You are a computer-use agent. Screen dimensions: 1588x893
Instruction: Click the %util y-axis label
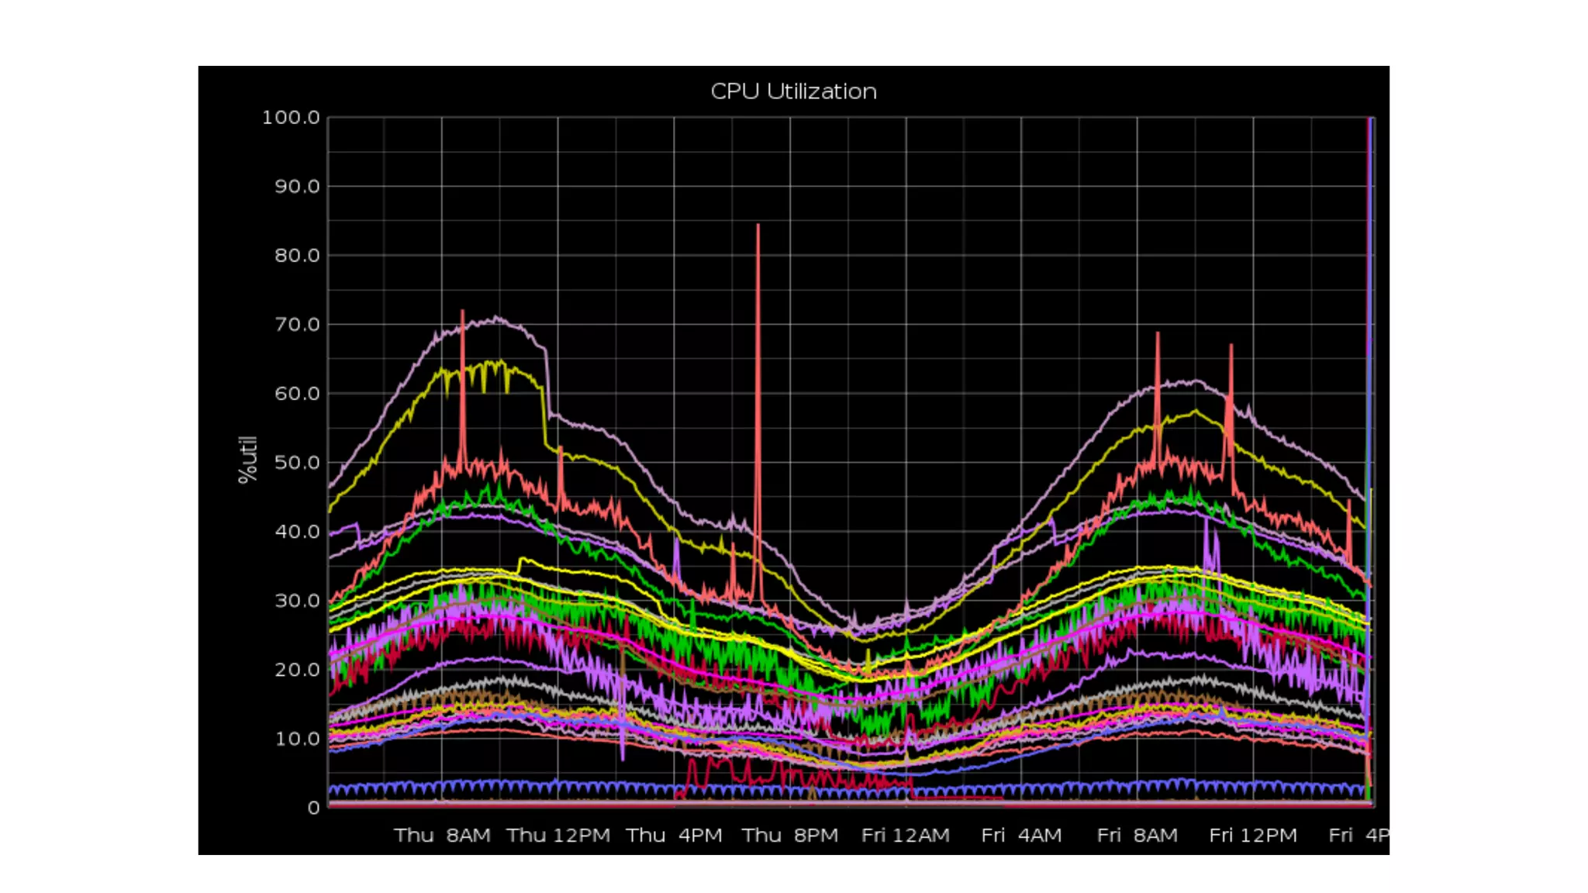[247, 459]
